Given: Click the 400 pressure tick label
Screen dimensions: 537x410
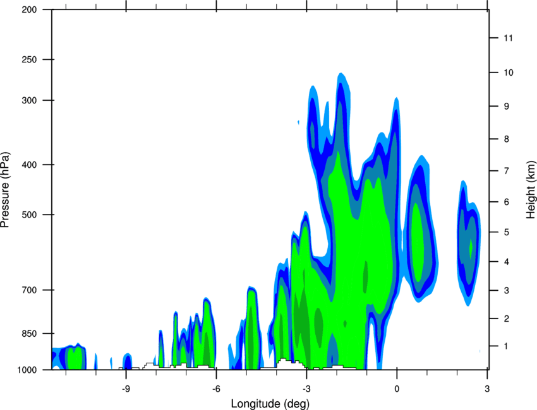Looking at the screenshot, I should [29, 165].
